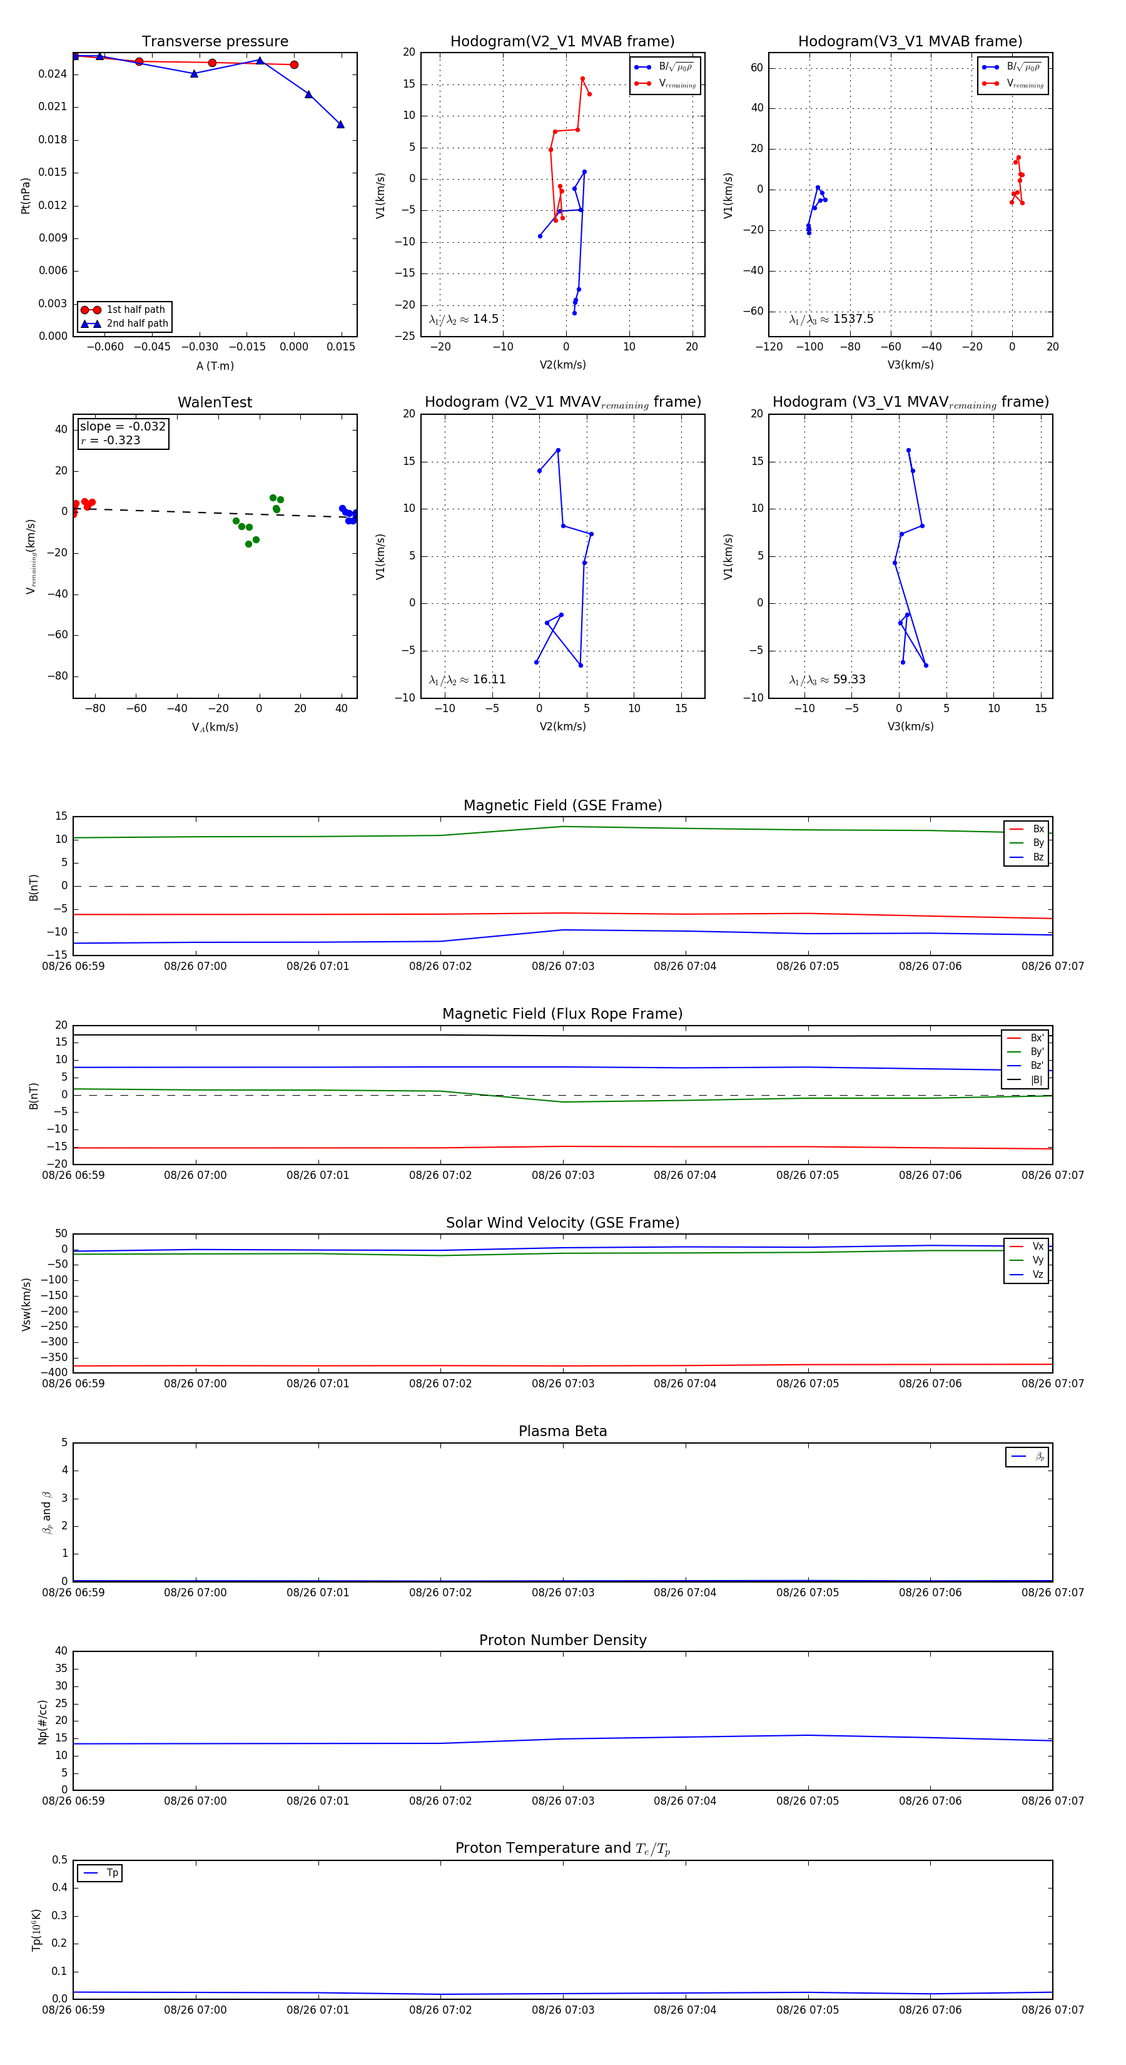Screen dimensions: 1126x2065
Task: Click the "Tp(10^6K)" y-axis label
Action: [x=35, y=1930]
